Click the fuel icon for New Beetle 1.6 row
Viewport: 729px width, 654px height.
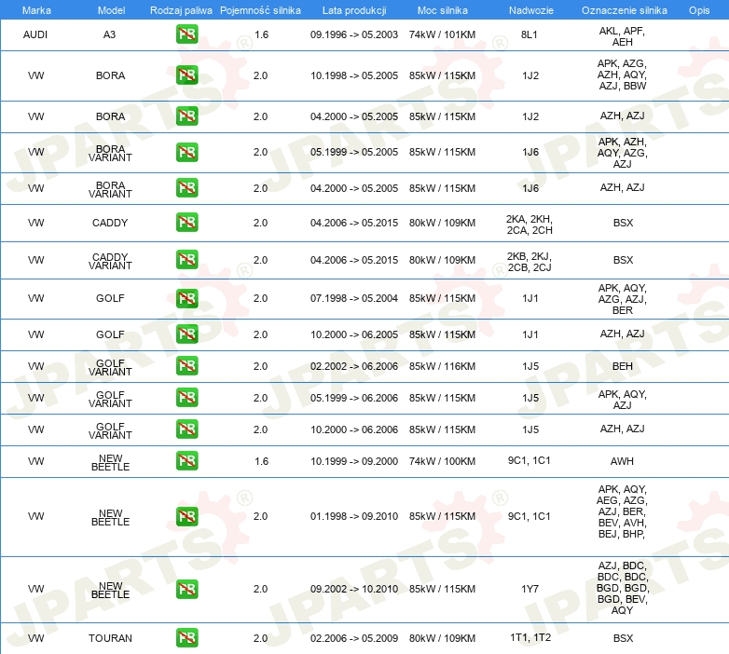pyautogui.click(x=186, y=461)
